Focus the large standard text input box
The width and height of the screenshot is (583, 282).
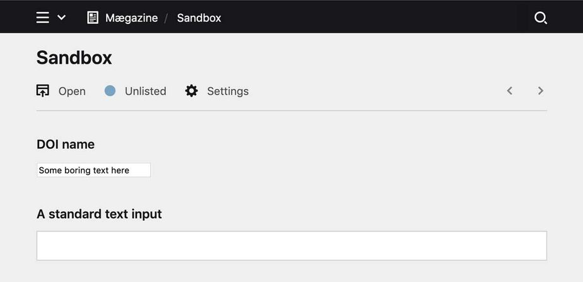pyautogui.click(x=291, y=245)
